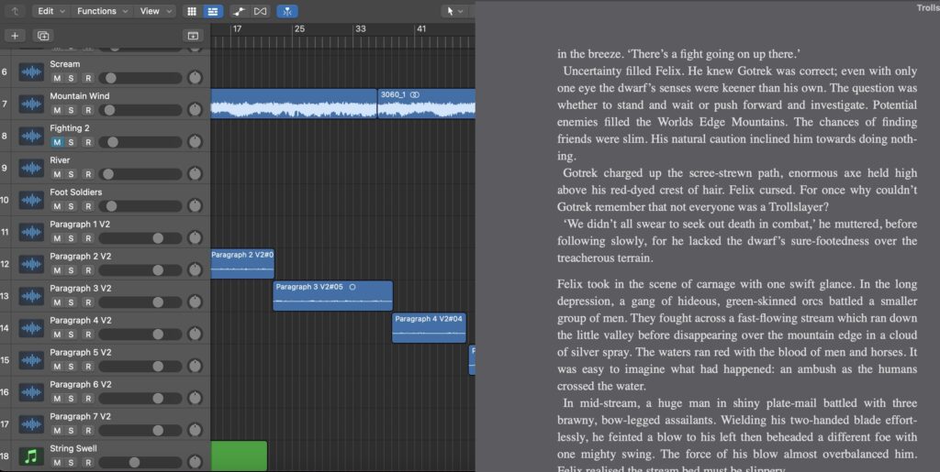Click the Paragraph 1 V2 track icon

tap(31, 232)
